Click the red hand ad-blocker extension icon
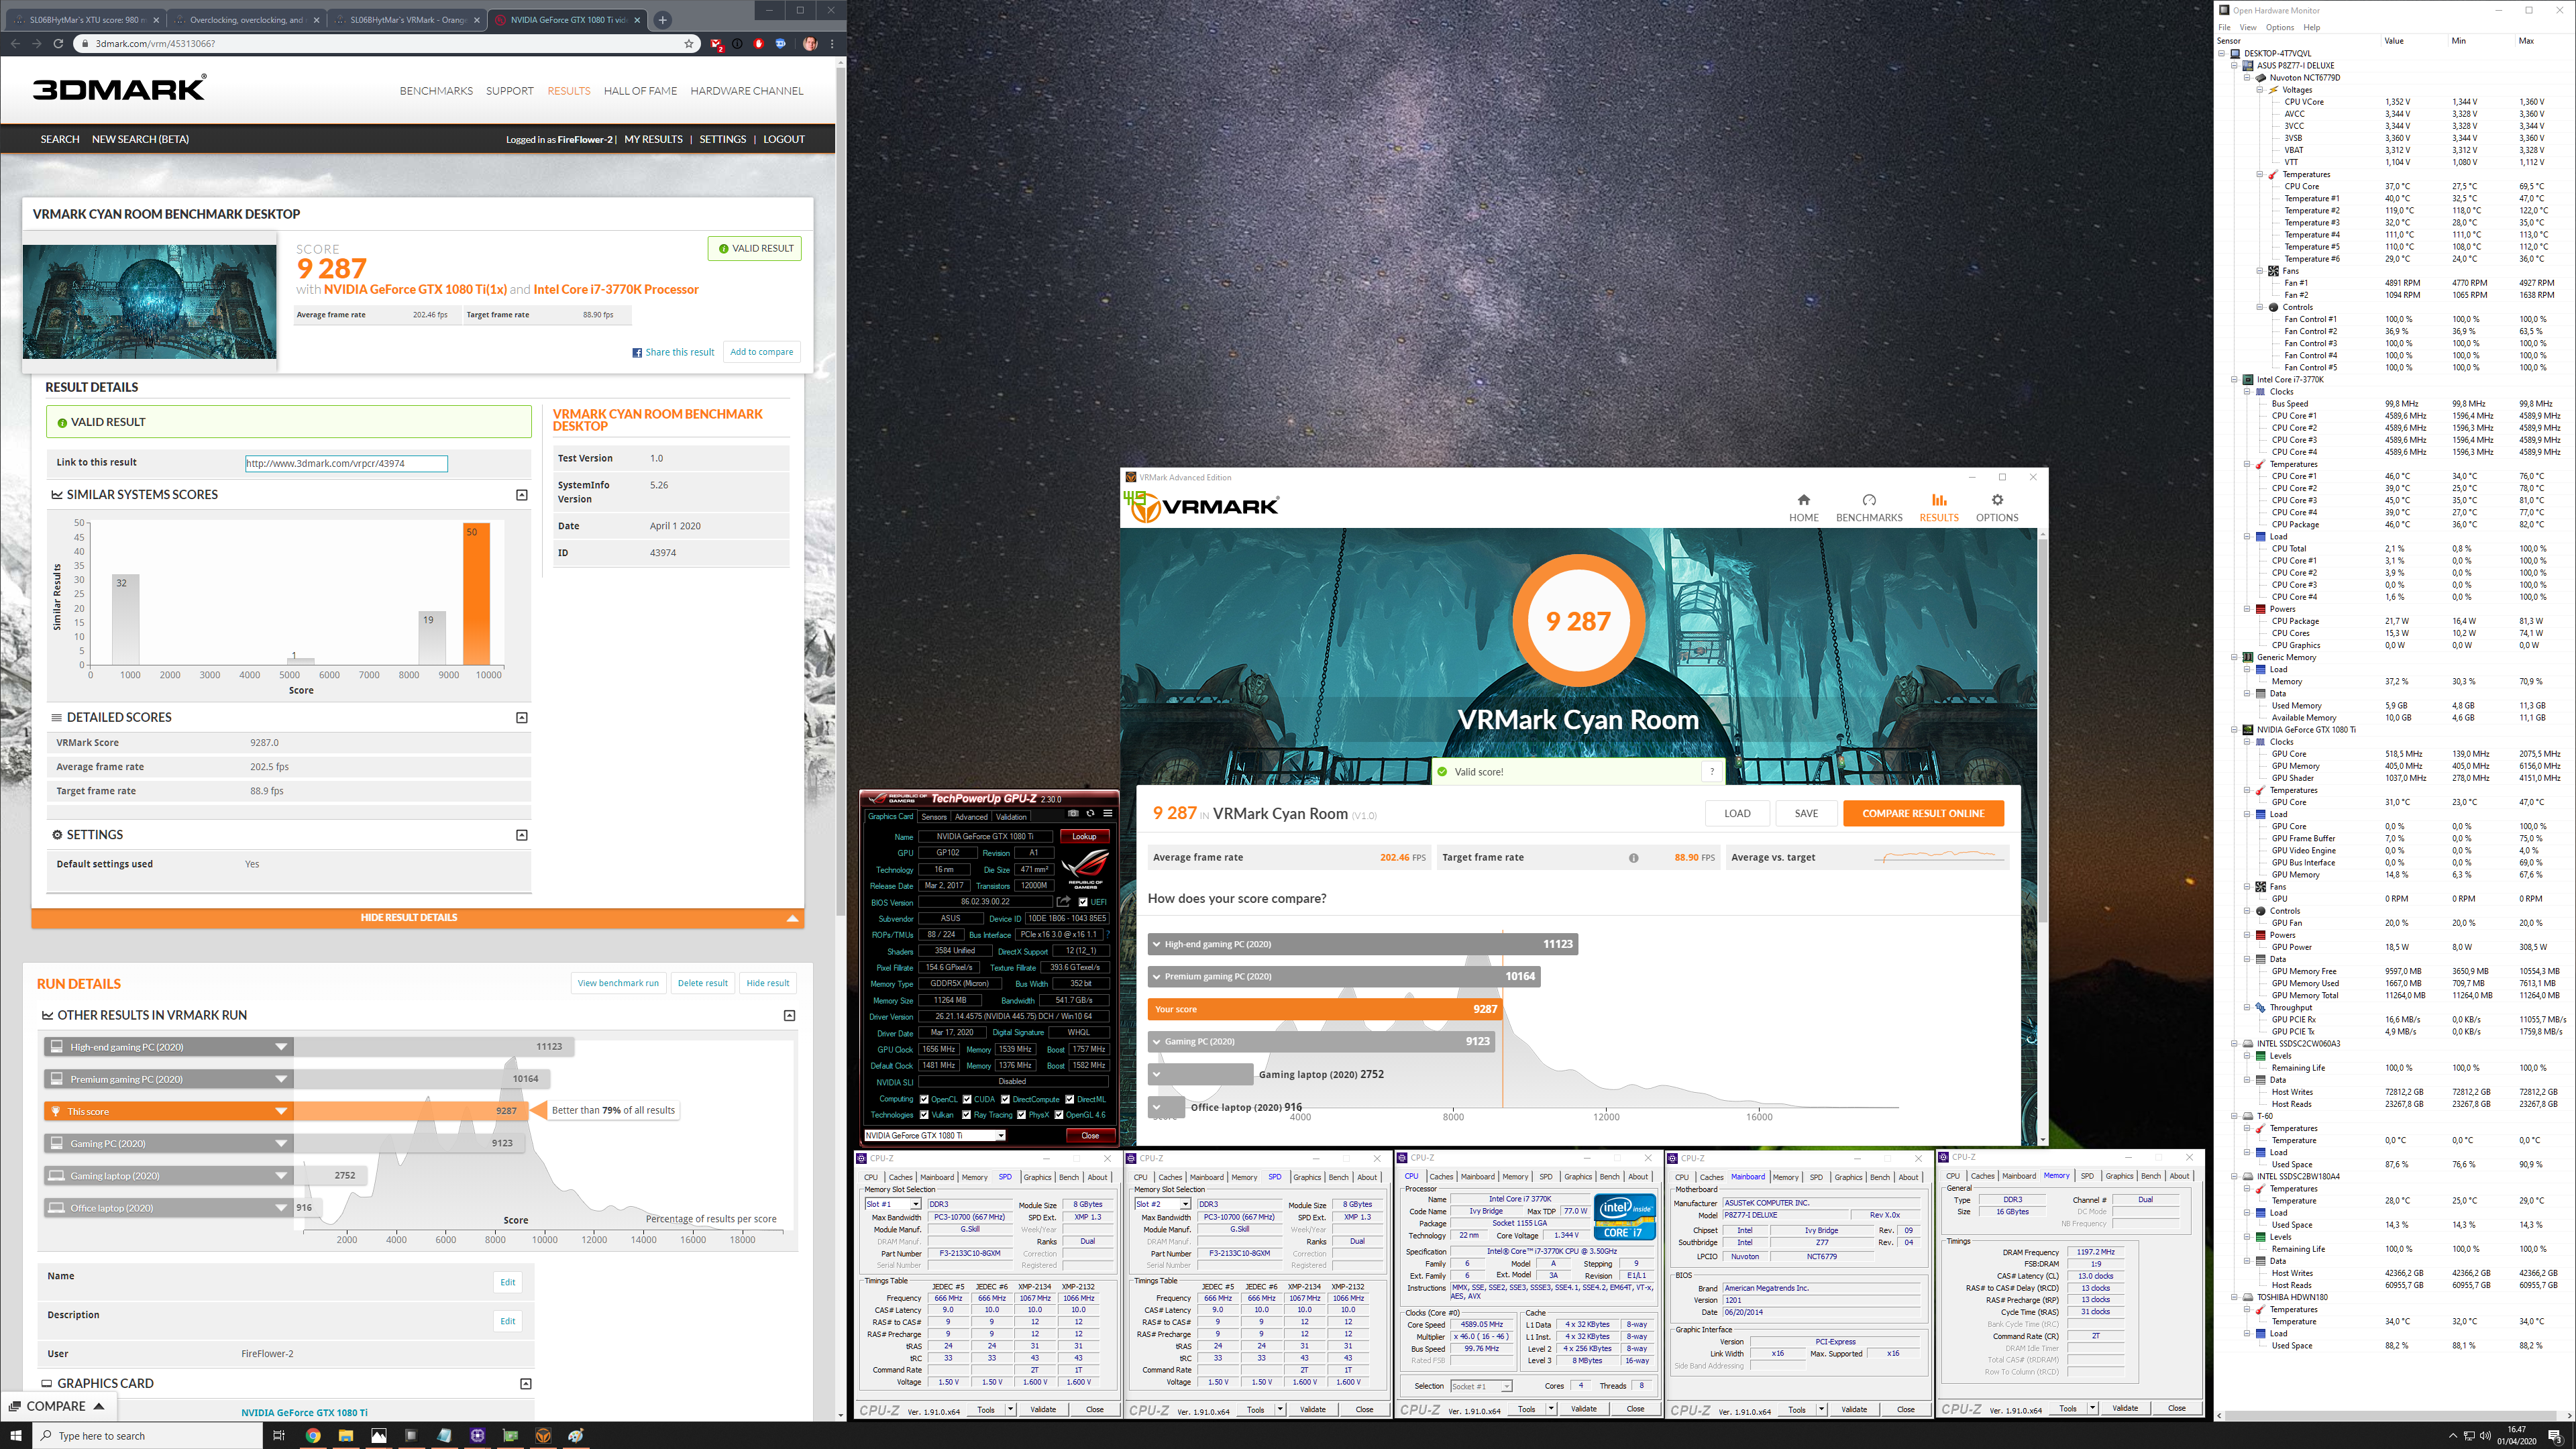 coord(758,43)
